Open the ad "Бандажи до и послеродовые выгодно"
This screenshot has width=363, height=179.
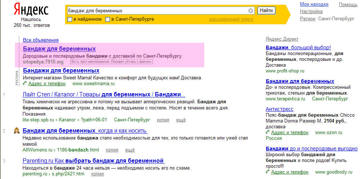click(x=312, y=148)
